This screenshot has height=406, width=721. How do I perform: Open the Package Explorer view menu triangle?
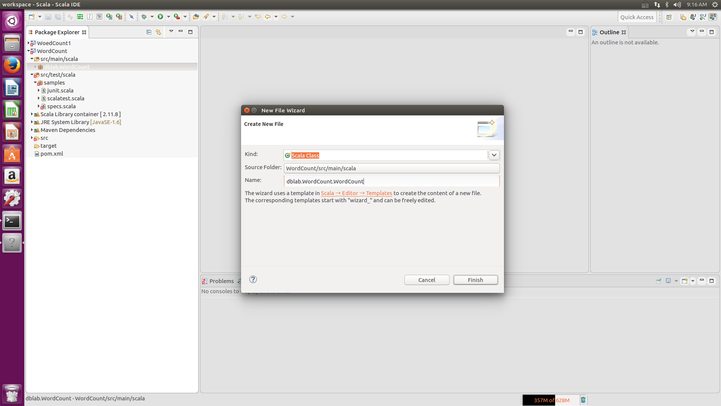171,32
